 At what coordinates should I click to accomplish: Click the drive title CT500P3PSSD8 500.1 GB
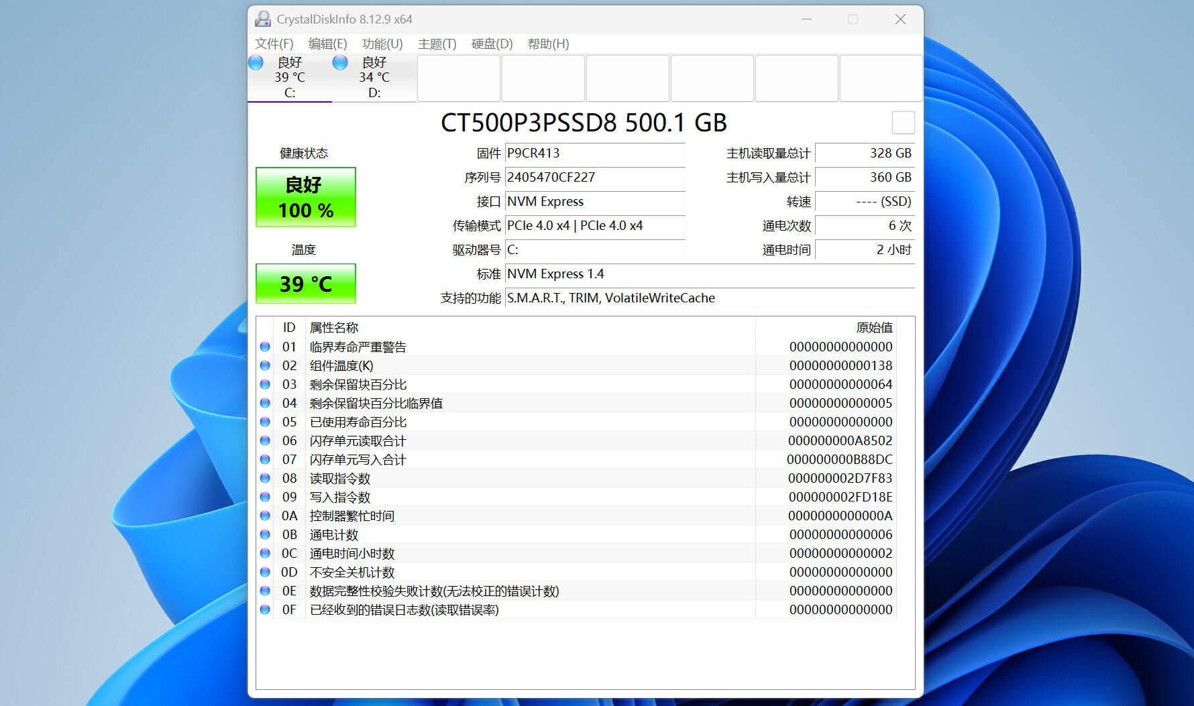(584, 123)
